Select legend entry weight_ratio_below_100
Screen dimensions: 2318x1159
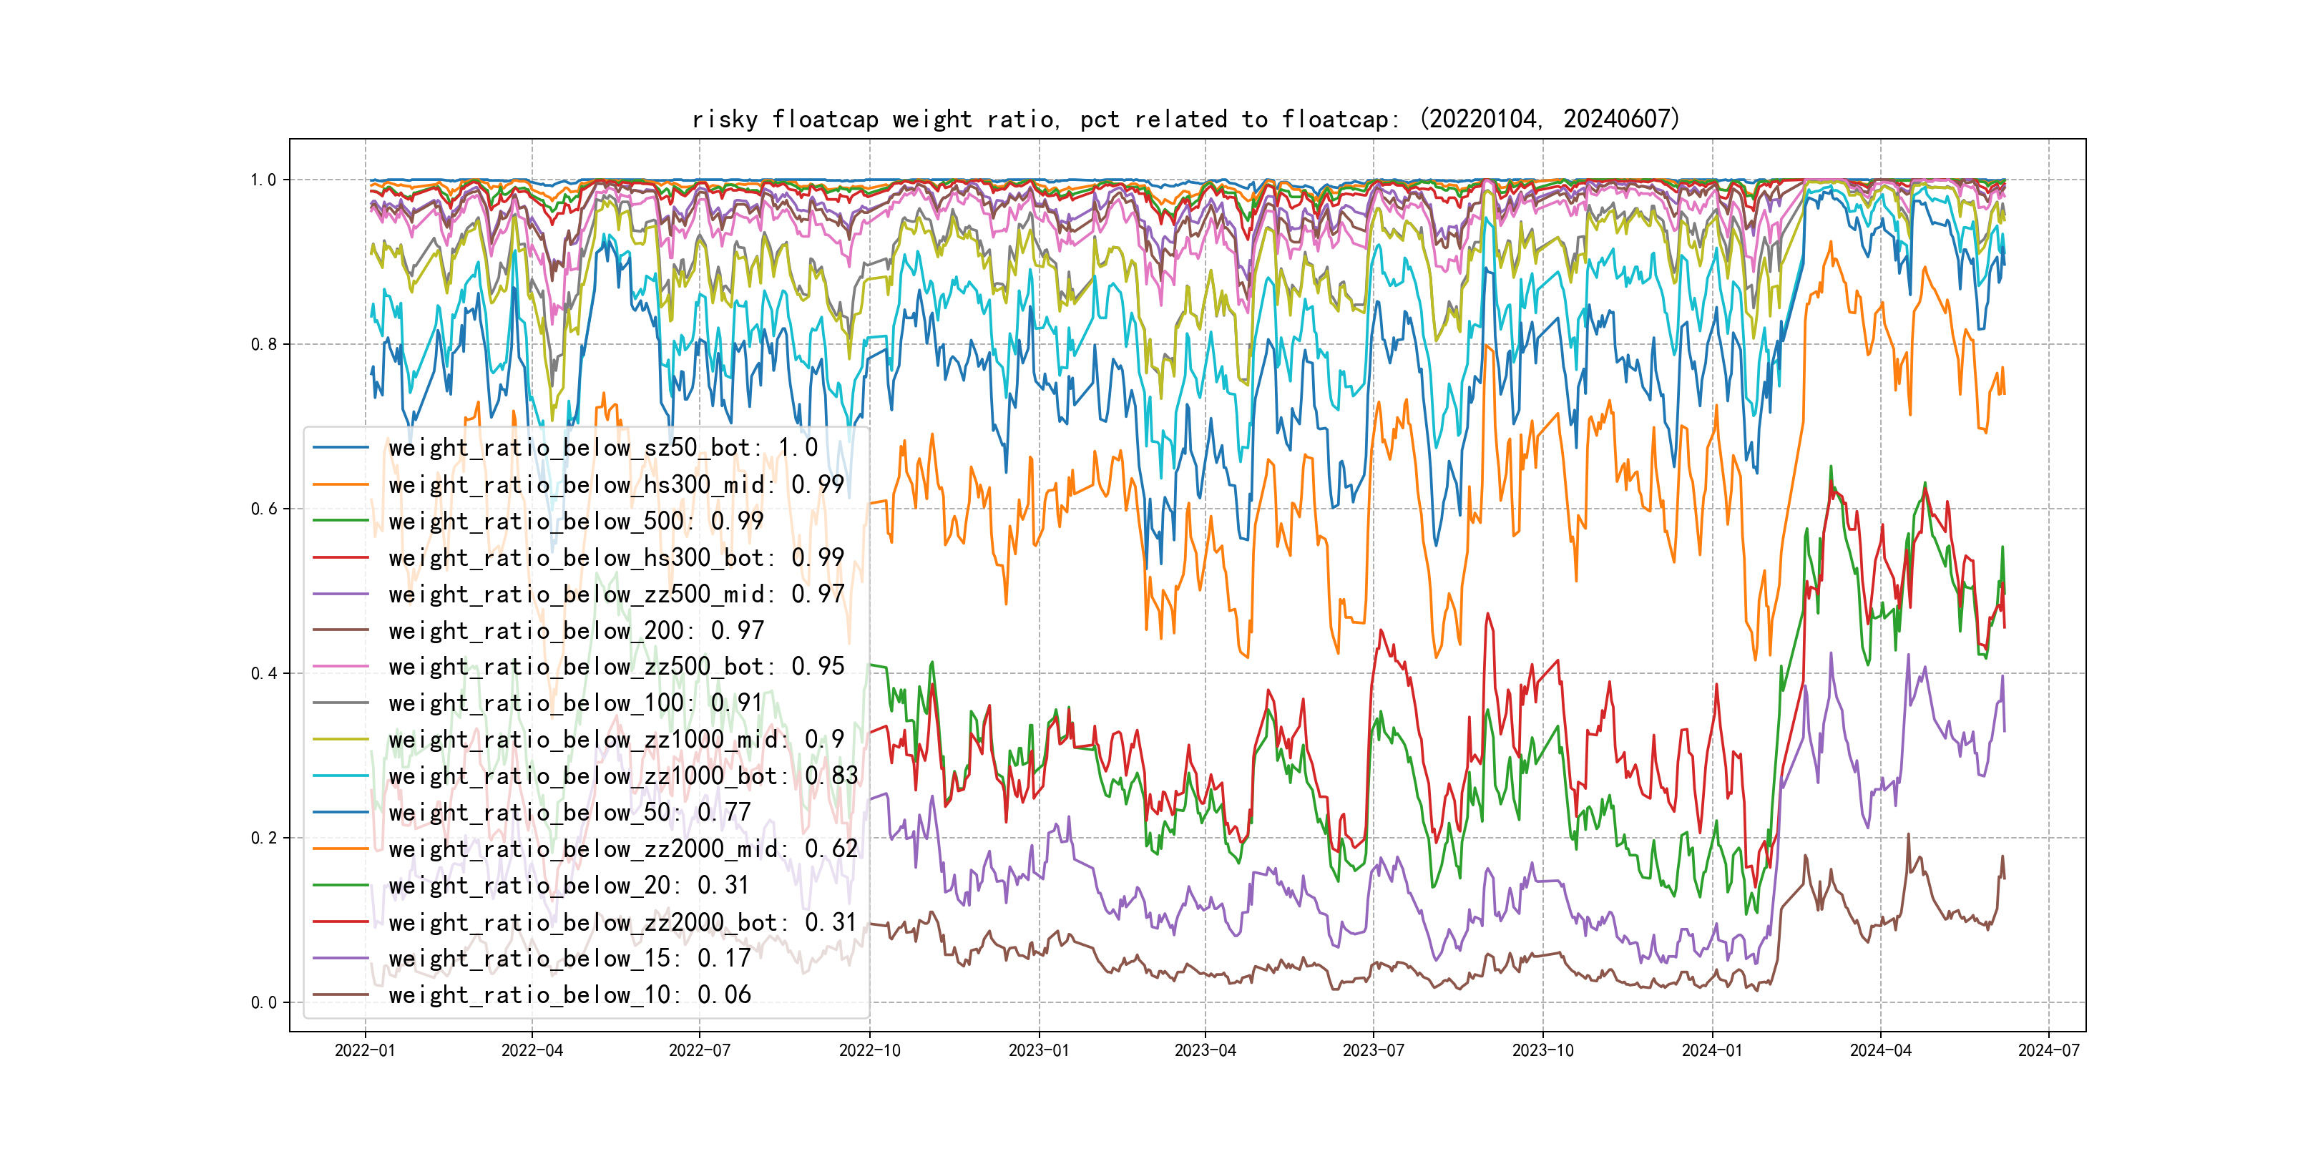pos(575,703)
